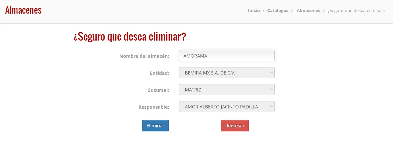The image size is (393, 144).
Task: Open the AMOR ALBERTO JACINTO PADILLA dropdown
Action: [227, 106]
